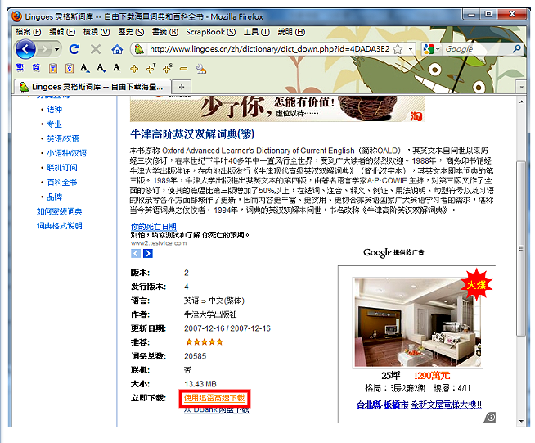Convert page to Simplified Chinese icon
The image size is (535, 443).
click(x=36, y=68)
